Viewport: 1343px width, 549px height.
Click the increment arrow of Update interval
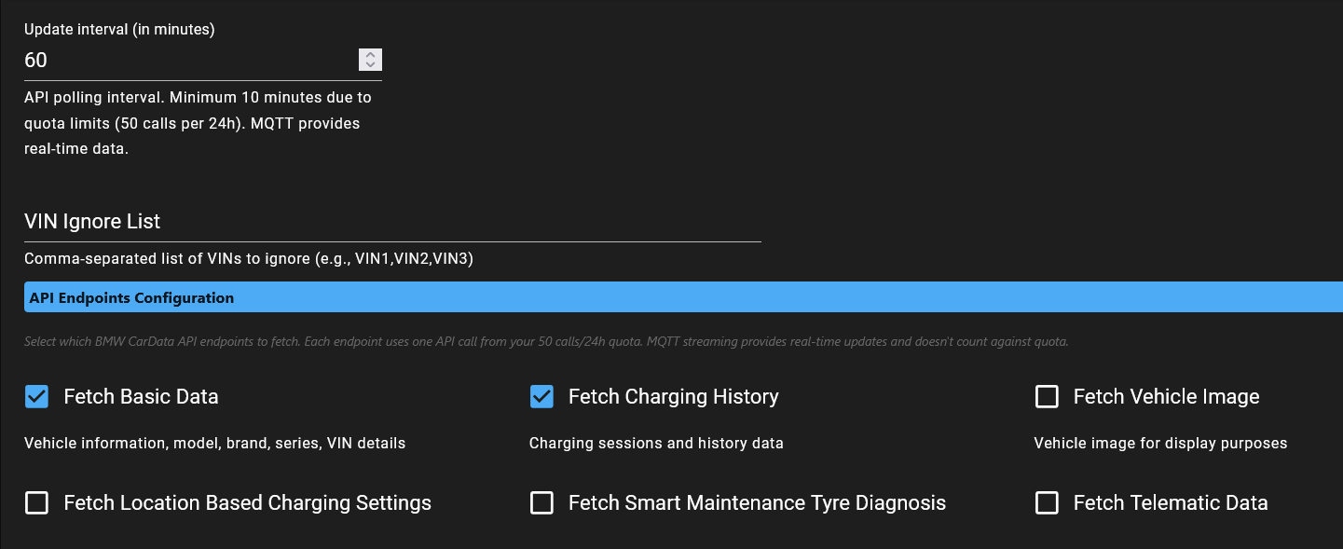click(370, 55)
